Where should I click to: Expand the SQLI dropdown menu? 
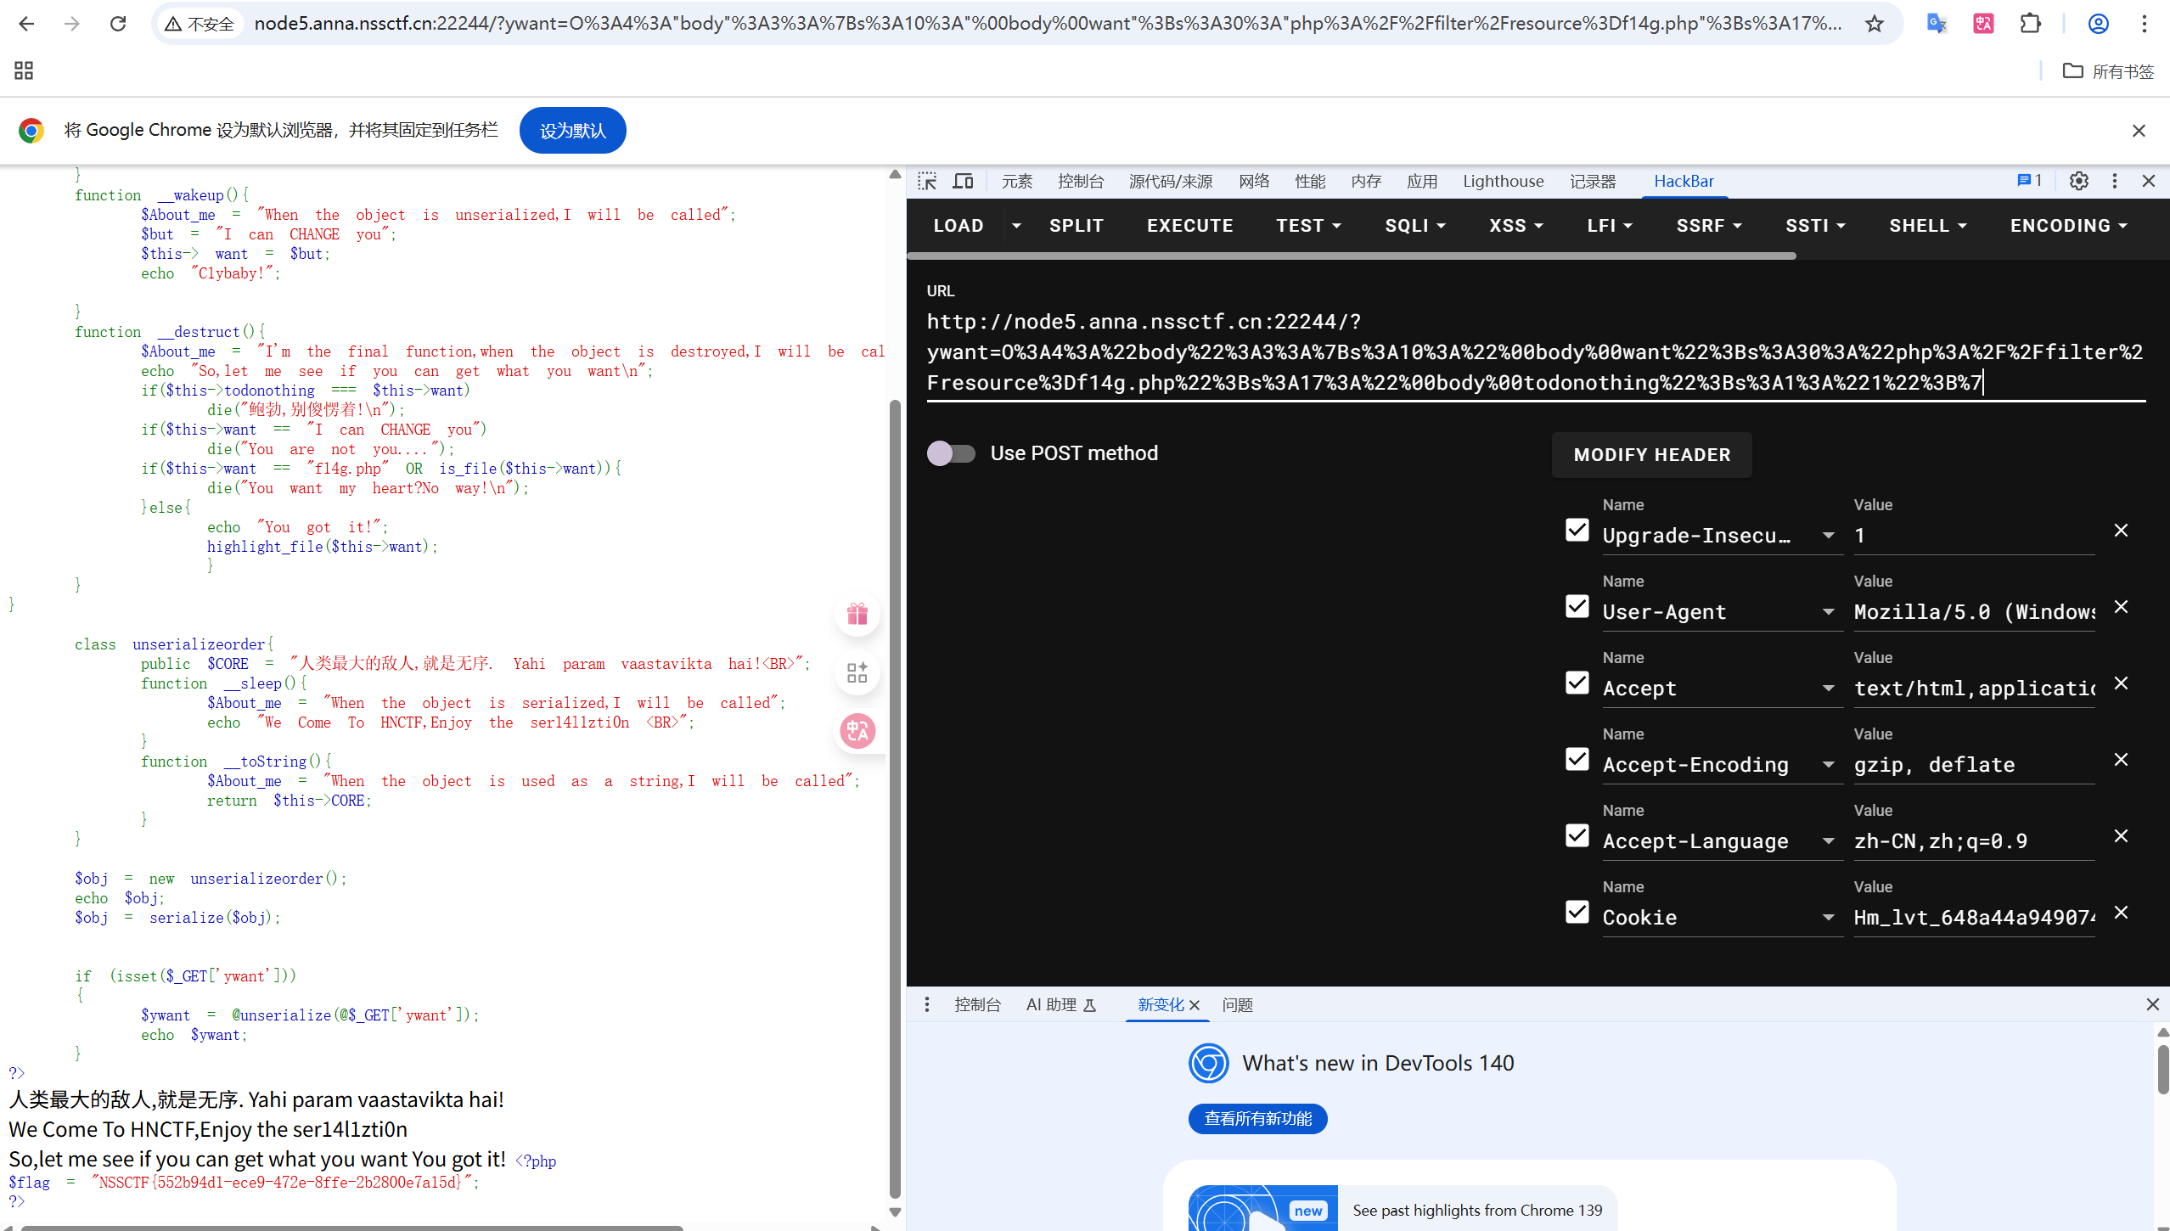[x=1414, y=226]
